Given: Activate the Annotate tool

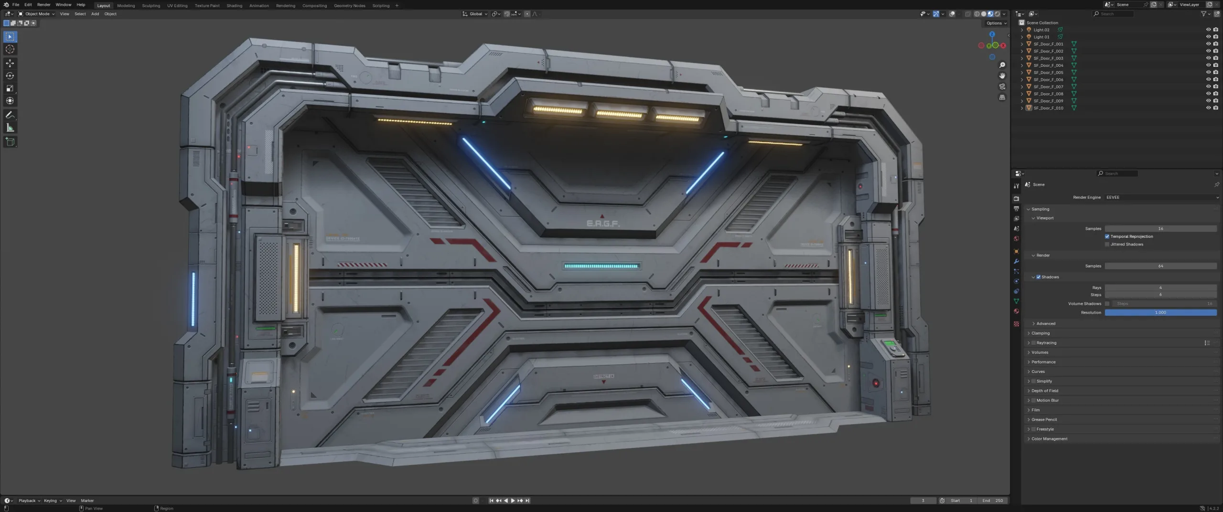Looking at the screenshot, I should click(x=10, y=115).
